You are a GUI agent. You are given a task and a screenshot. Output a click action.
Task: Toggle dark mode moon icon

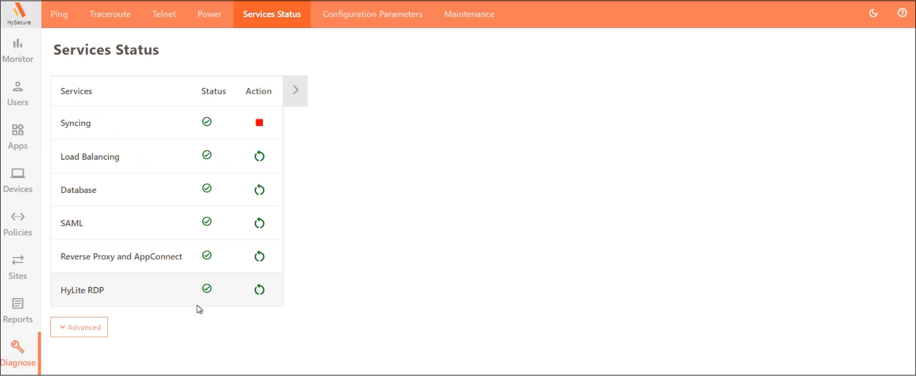873,13
